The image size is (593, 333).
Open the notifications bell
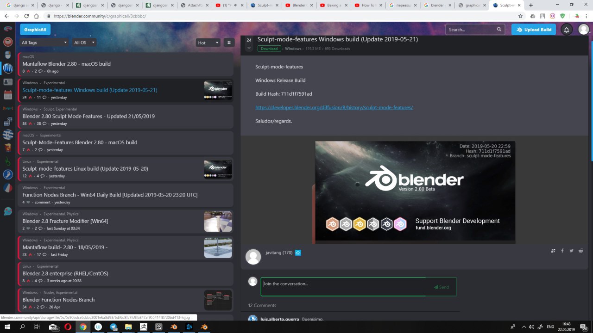tap(566, 30)
